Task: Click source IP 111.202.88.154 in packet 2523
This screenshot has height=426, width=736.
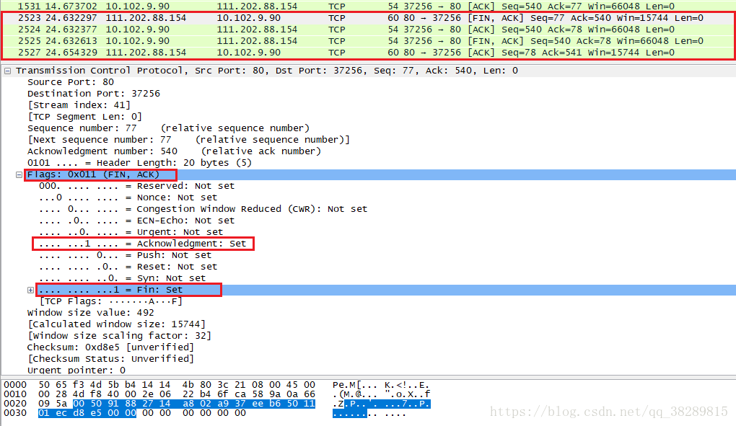Action: coord(146,18)
